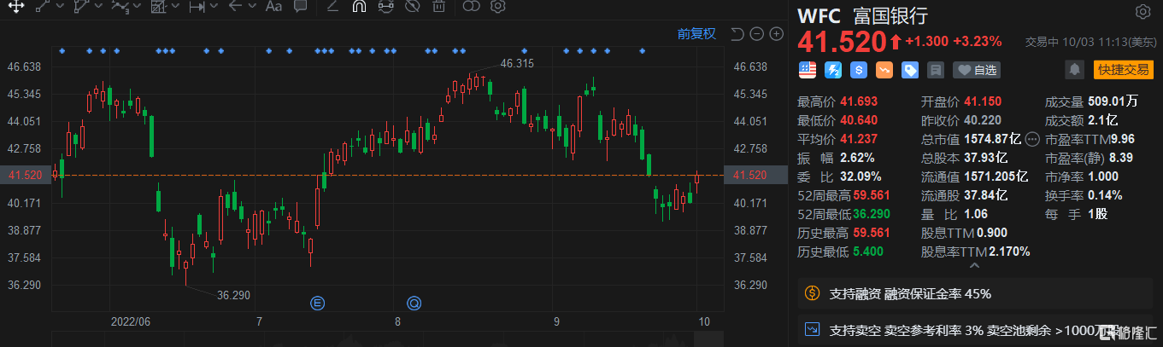Screen dimensions: 1163x347
Task: Click the 最低价 40.640 value
Action: coord(861,119)
